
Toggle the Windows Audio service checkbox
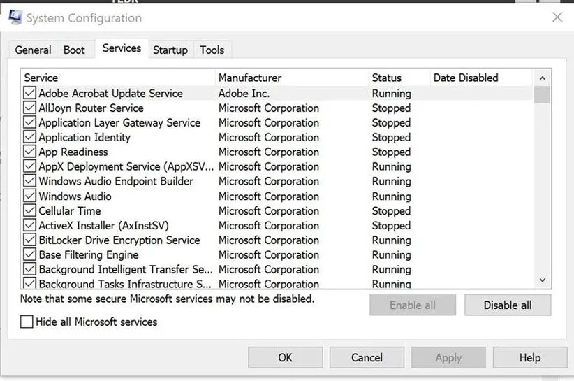[29, 196]
